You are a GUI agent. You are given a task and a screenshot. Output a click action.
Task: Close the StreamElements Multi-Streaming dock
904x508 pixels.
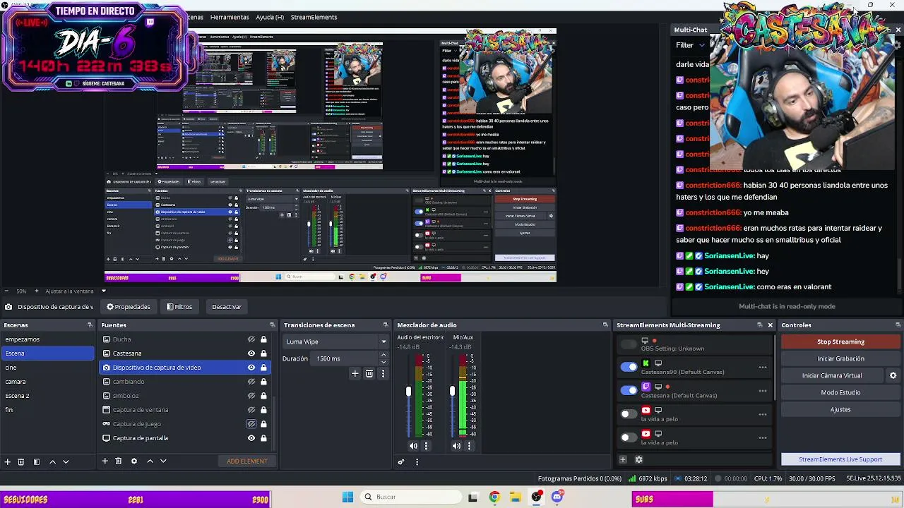770,325
